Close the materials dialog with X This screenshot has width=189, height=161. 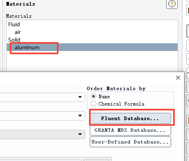pos(178,78)
